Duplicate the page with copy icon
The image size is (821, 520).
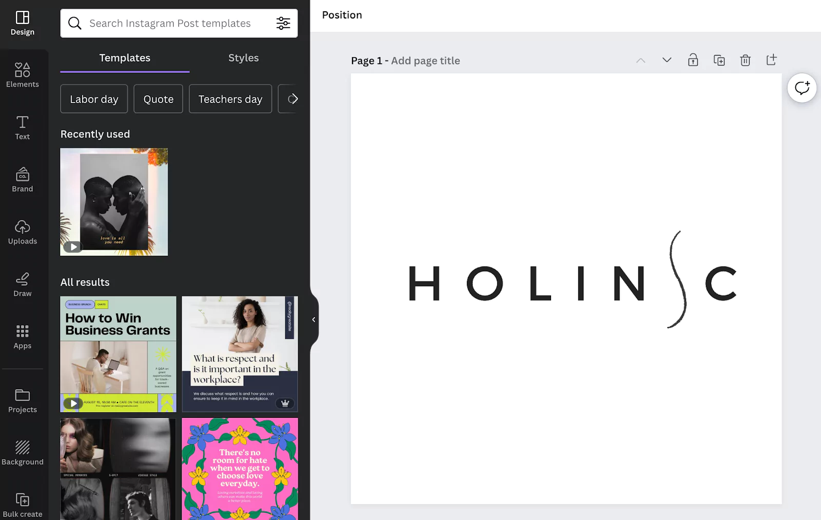click(x=719, y=61)
